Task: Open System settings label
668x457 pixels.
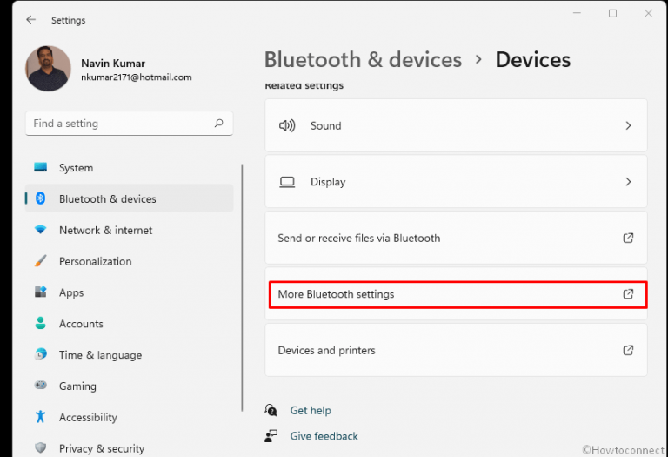Action: coord(76,168)
